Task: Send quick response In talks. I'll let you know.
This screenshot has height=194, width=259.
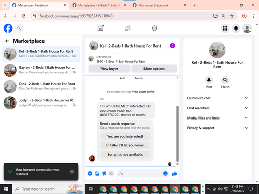Action: 125,145
